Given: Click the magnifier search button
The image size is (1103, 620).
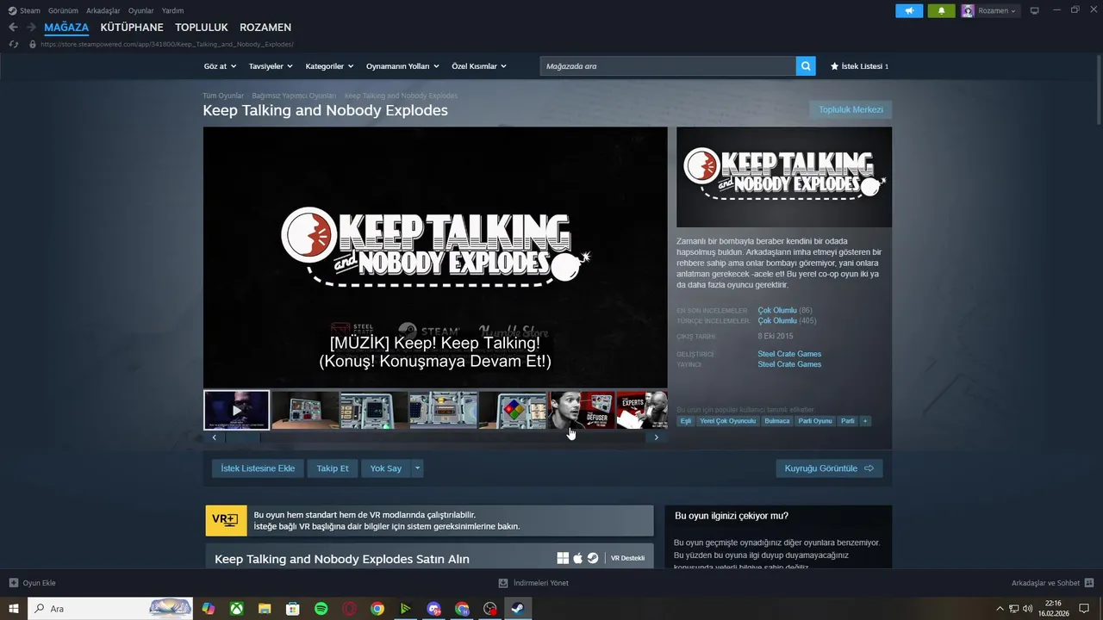Looking at the screenshot, I should pos(806,66).
